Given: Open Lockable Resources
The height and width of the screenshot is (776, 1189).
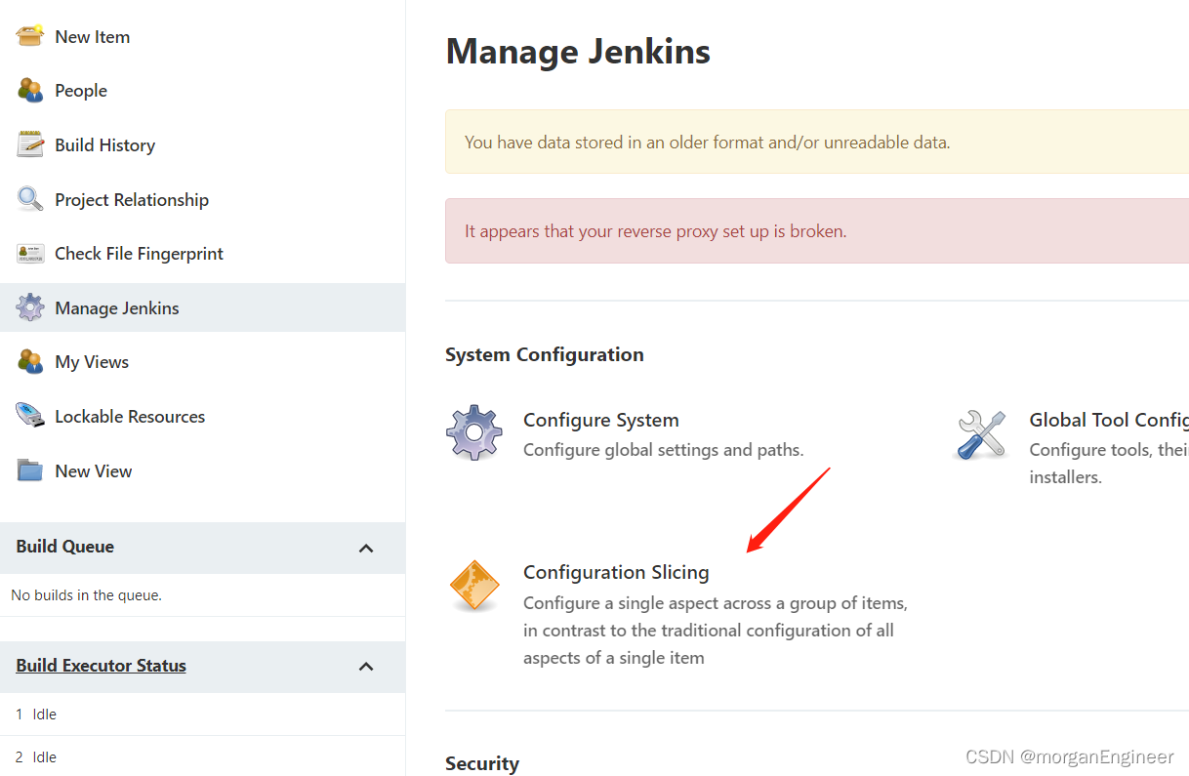Looking at the screenshot, I should click(130, 416).
